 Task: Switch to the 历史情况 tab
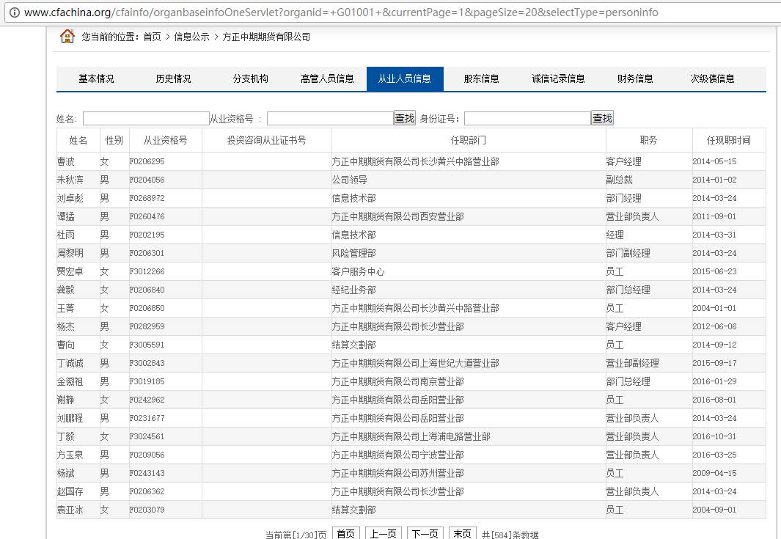(x=173, y=78)
